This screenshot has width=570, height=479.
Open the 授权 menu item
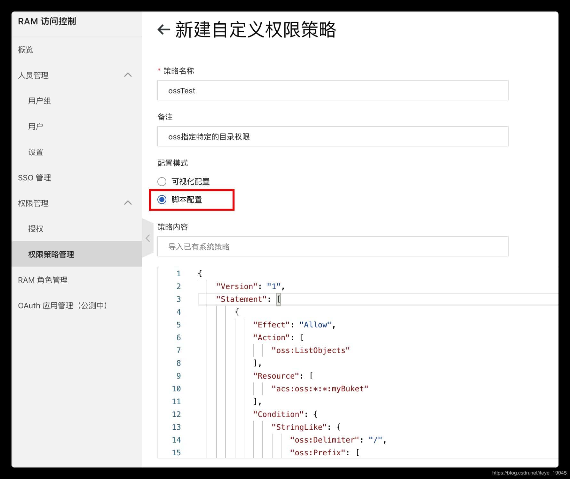click(36, 229)
